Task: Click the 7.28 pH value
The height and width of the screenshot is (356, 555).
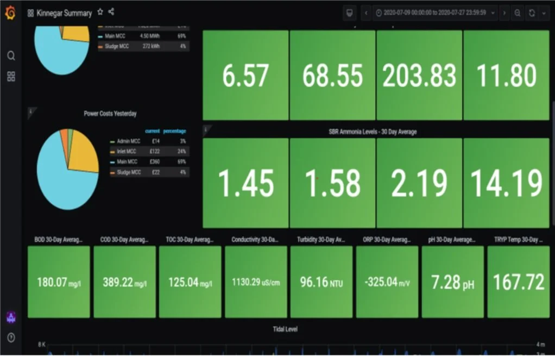Action: click(x=453, y=283)
